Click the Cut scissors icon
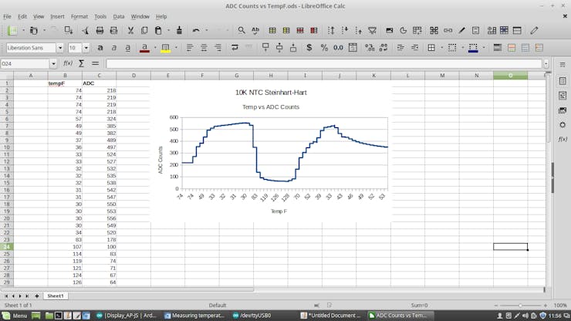The width and height of the screenshot is (571, 321). (131, 31)
